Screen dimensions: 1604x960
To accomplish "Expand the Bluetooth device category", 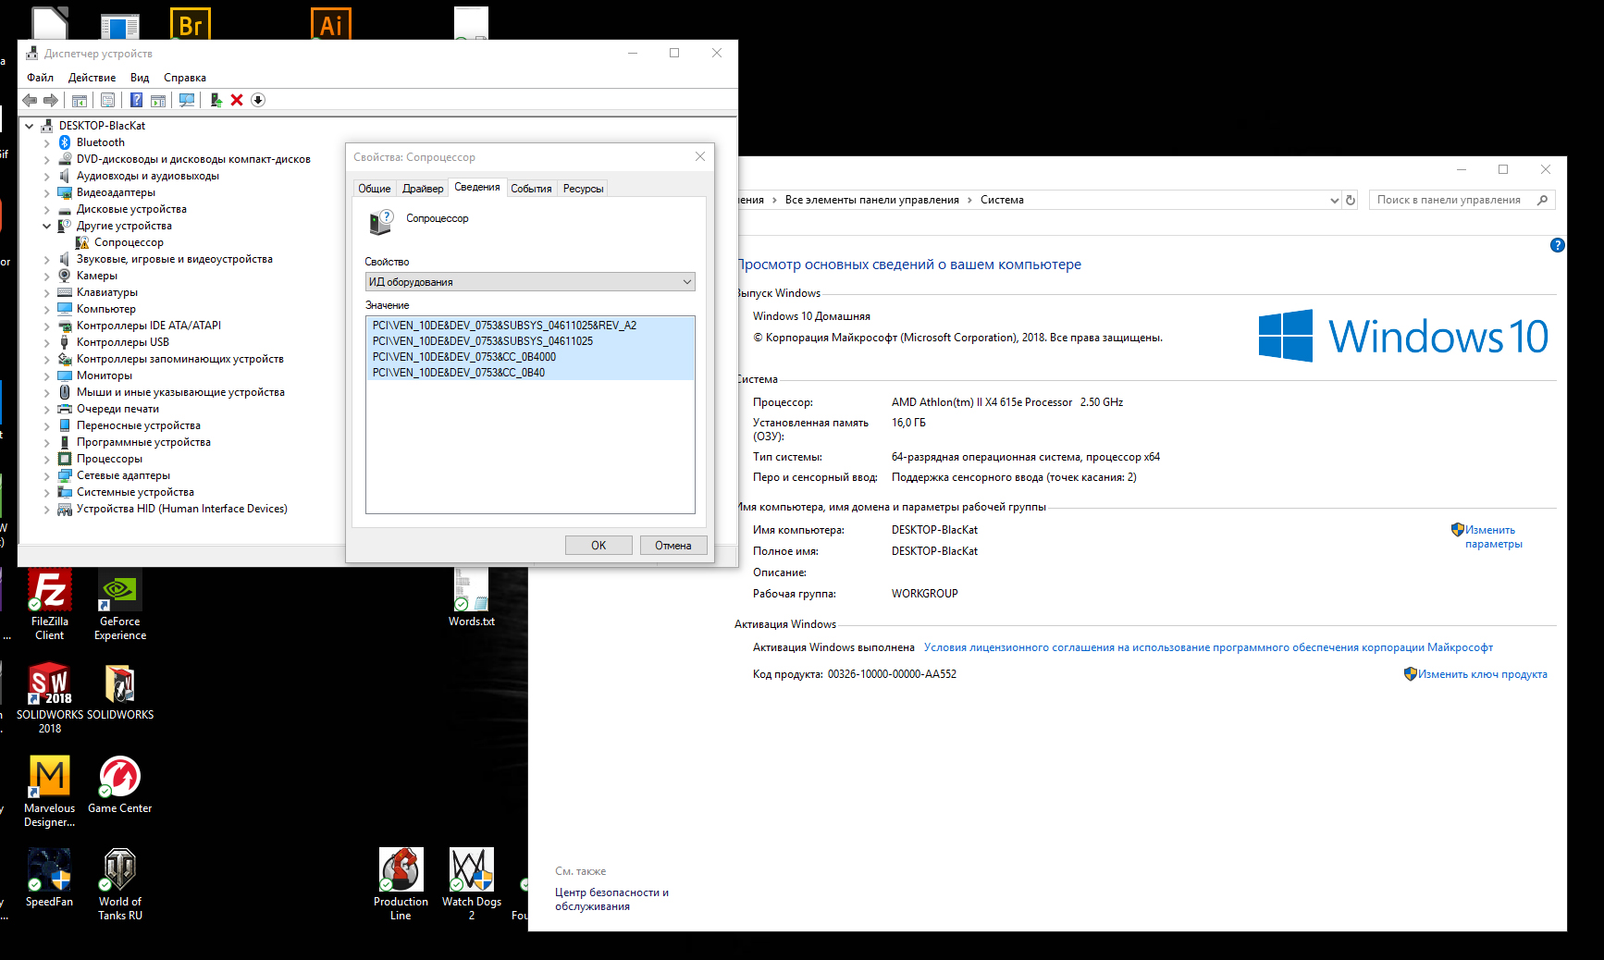I will 47,142.
